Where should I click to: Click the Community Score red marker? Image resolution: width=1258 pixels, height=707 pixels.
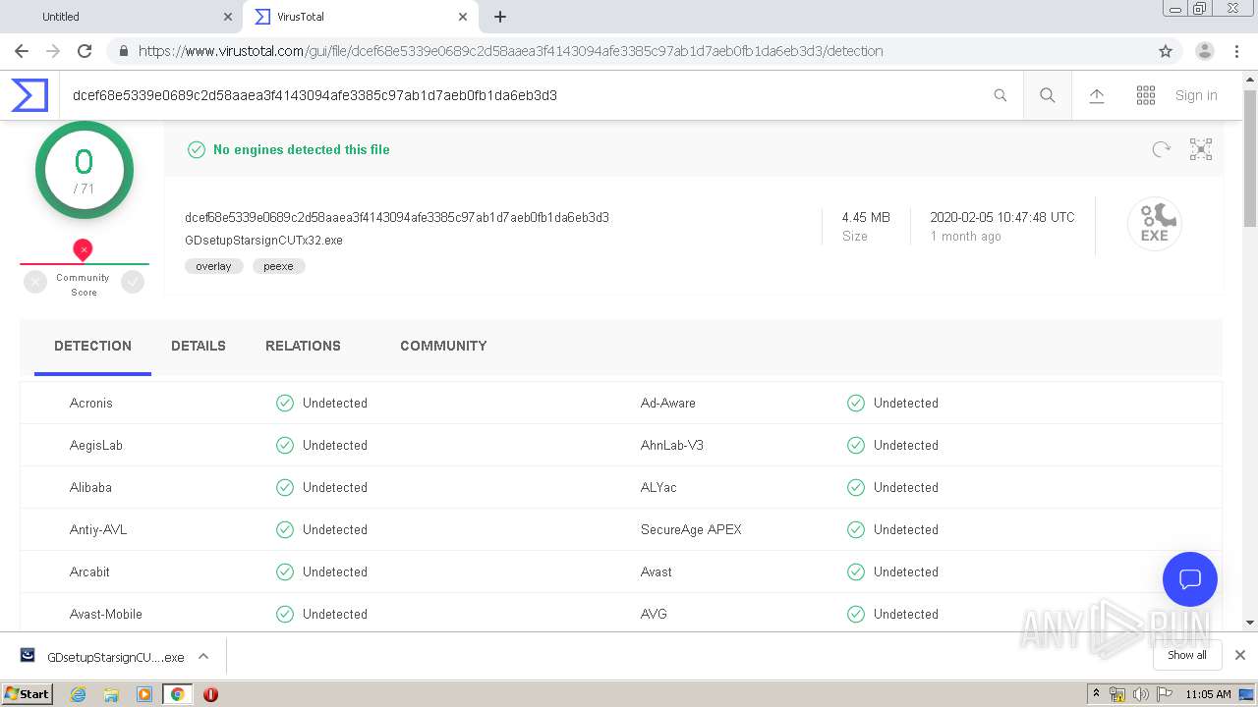pyautogui.click(x=84, y=250)
